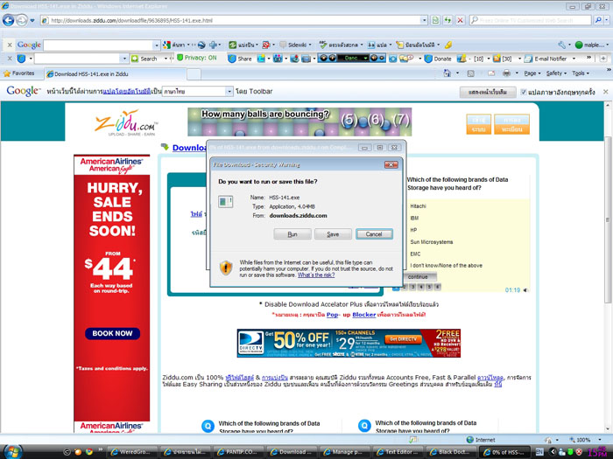Click the Read Mail icon in command bar
Image resolution: width=613 pixels, height=459 pixels.
click(x=492, y=73)
